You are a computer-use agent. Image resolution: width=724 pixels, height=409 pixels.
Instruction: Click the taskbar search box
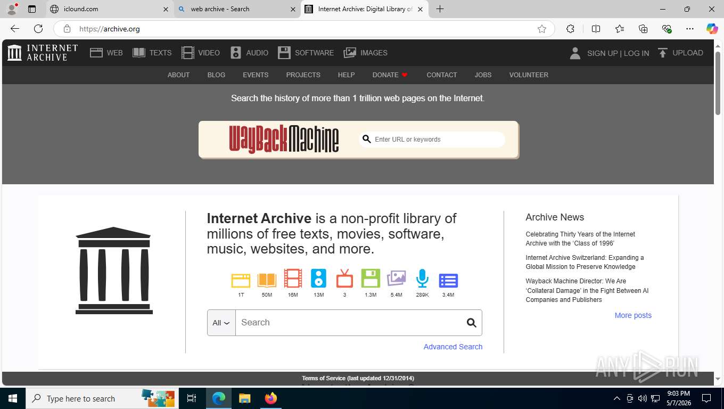tap(102, 398)
